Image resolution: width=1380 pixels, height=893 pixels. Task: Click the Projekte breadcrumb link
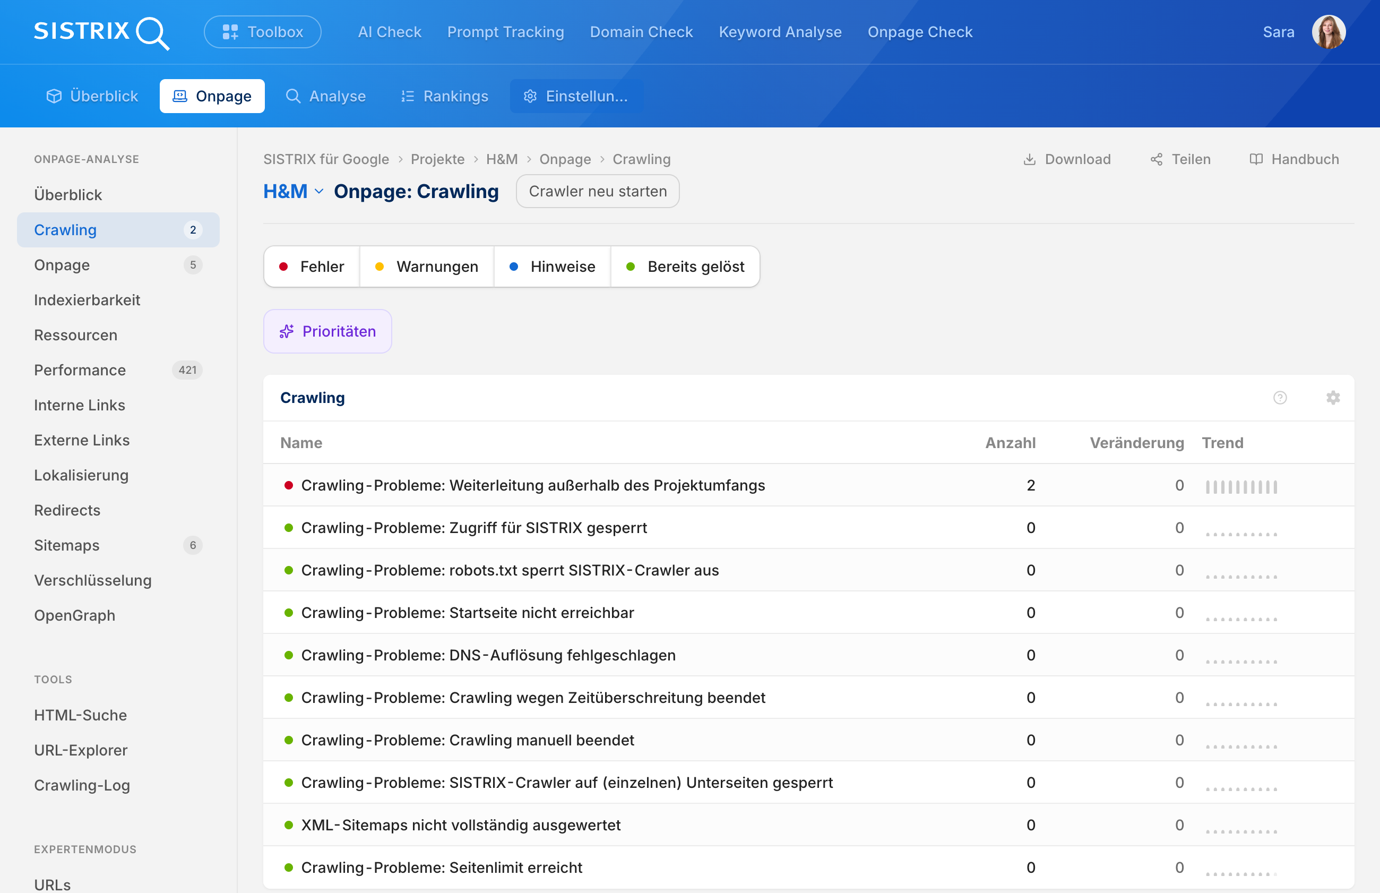pos(437,159)
